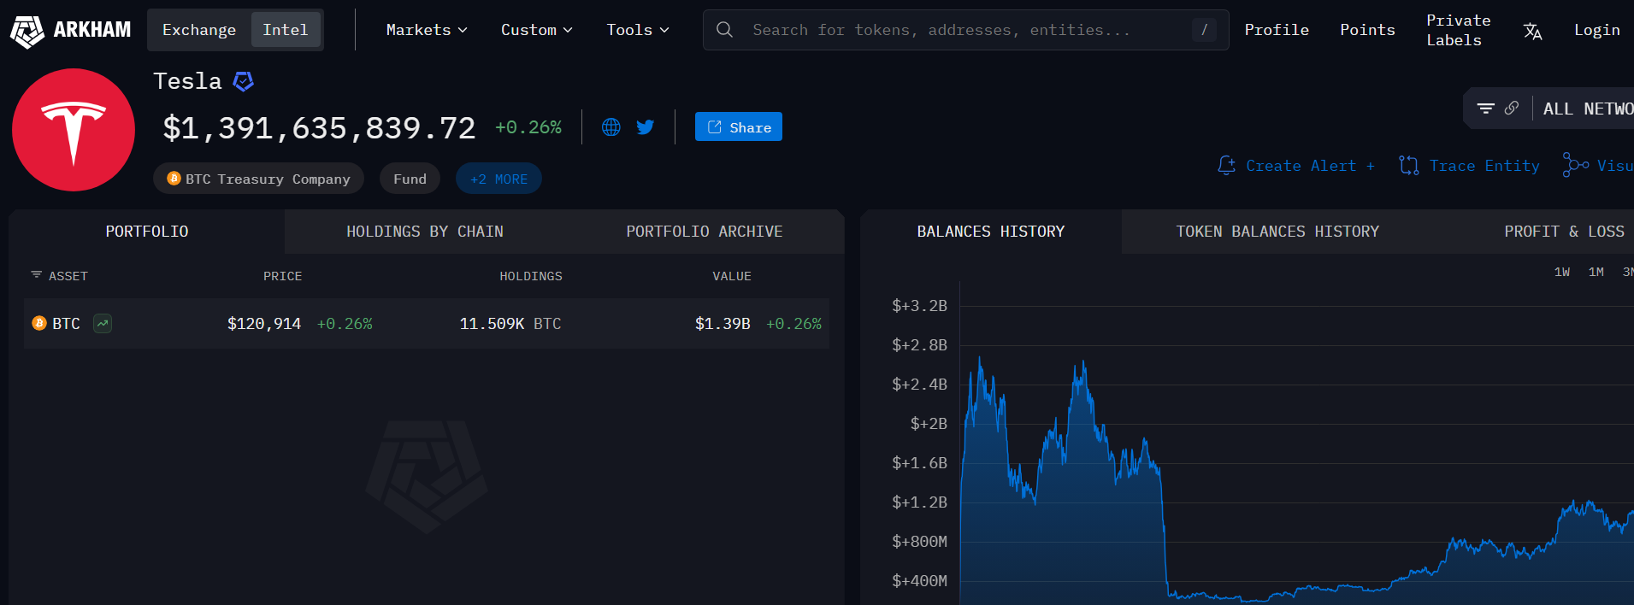Select the Profit & Loss tab
Viewport: 1634px width, 605px height.
[1564, 232]
